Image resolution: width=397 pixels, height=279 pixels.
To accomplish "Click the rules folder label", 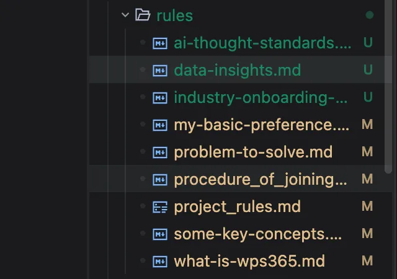I will click(175, 15).
